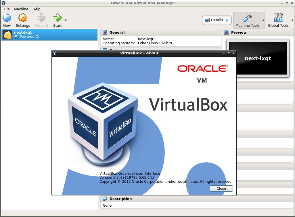
Task: Click VirtualBox Graphical User Interface text
Action: click(x=130, y=173)
